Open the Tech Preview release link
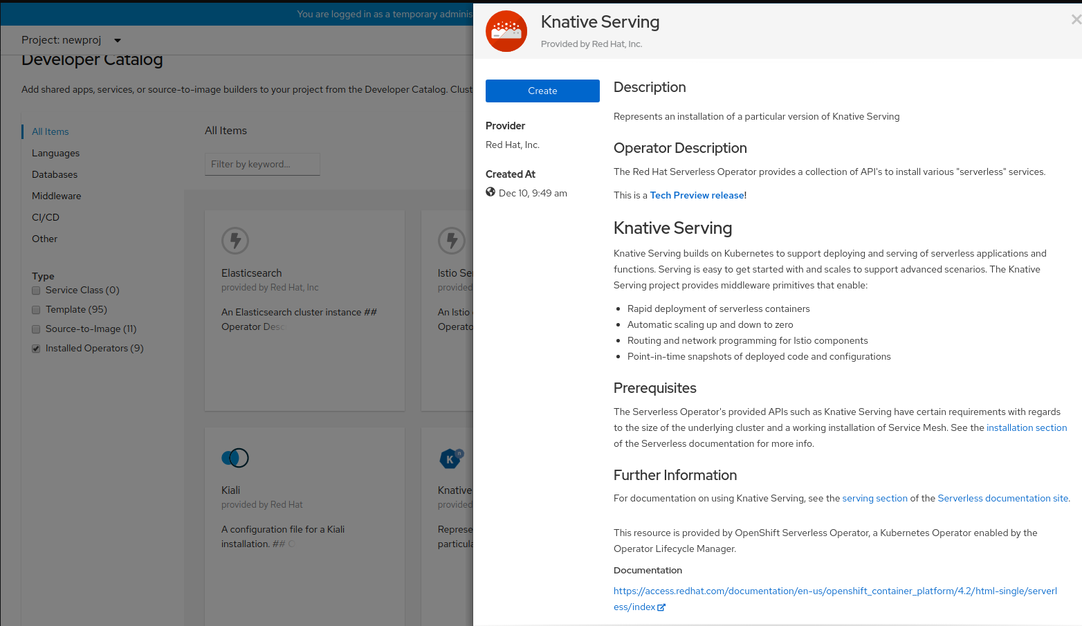The width and height of the screenshot is (1082, 626). coord(697,195)
